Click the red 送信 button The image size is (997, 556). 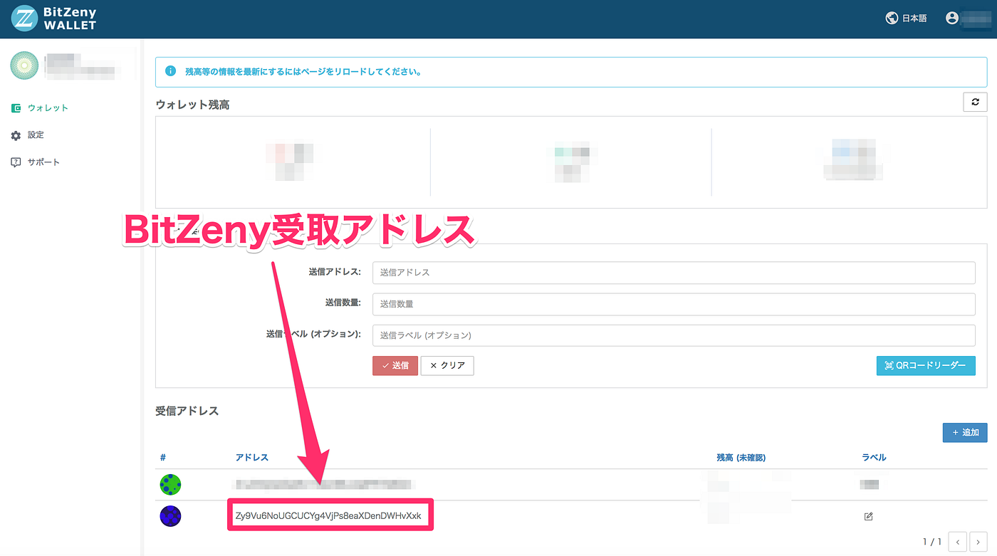tap(395, 366)
